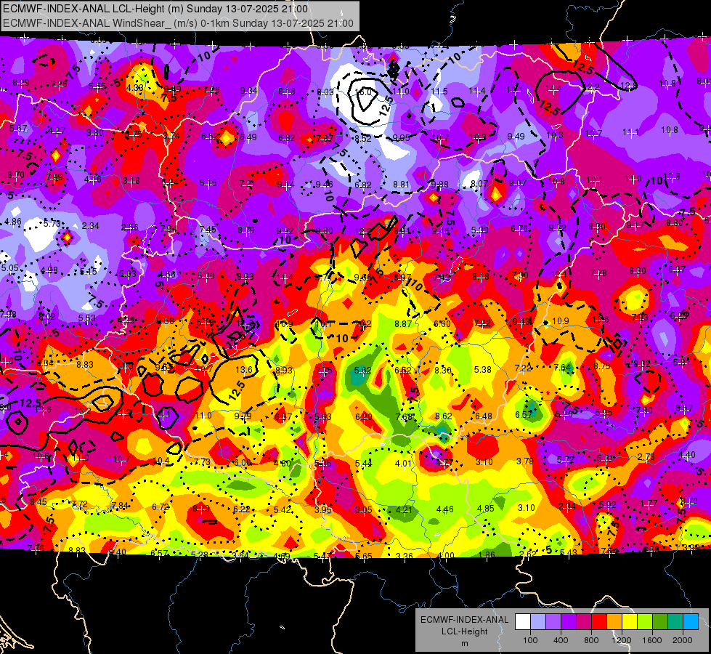Click grid value 3.05
Viewport: 711px width, 654px height.
[x=364, y=510]
